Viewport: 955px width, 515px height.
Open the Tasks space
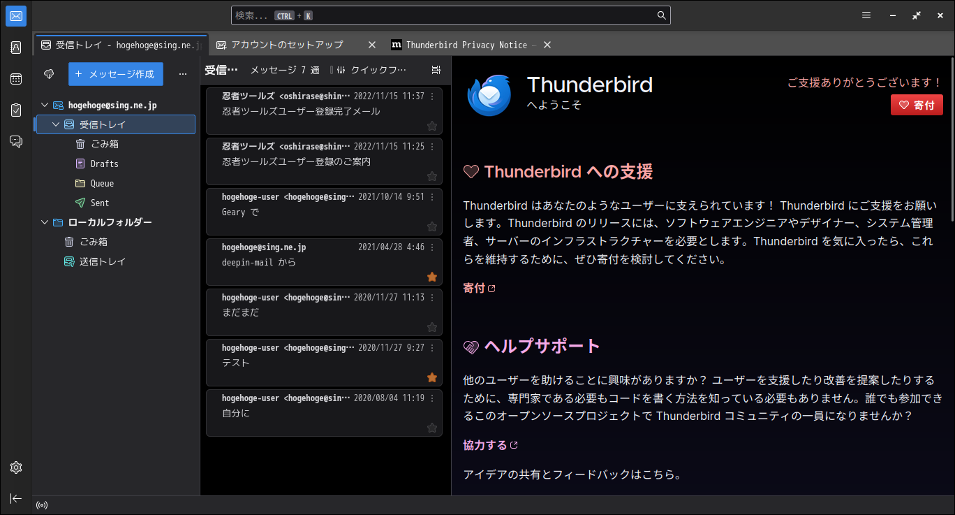(x=16, y=110)
